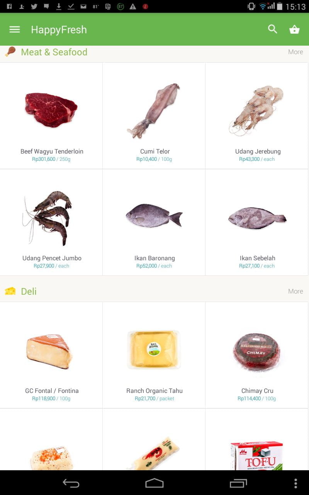Tap the HappyFresh app title
This screenshot has width=309, height=495.
tap(59, 30)
